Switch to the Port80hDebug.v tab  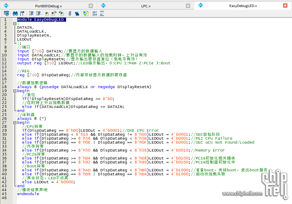(x=48, y=6)
